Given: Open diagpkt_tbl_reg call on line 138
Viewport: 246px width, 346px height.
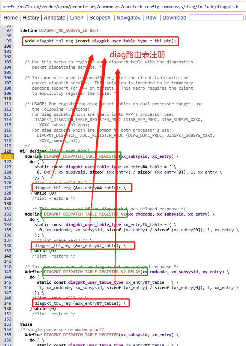Looking at the screenshot, I should (x=52, y=246).
